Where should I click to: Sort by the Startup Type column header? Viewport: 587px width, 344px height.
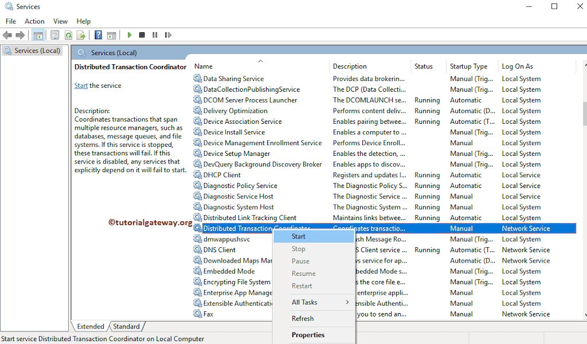(468, 67)
